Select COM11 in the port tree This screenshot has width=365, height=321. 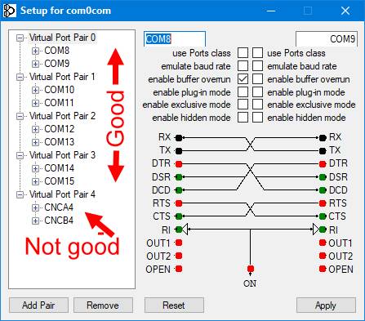59,103
